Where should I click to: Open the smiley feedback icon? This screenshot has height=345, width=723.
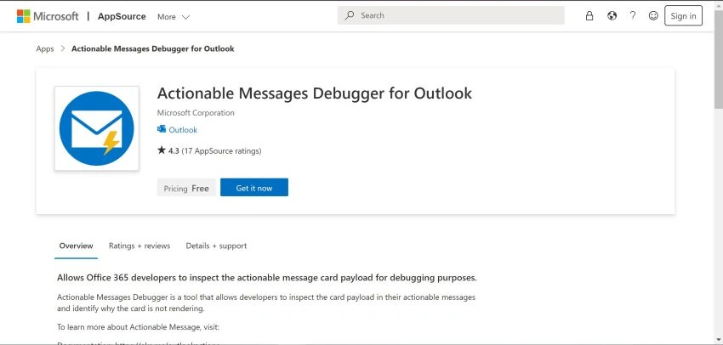click(x=653, y=15)
